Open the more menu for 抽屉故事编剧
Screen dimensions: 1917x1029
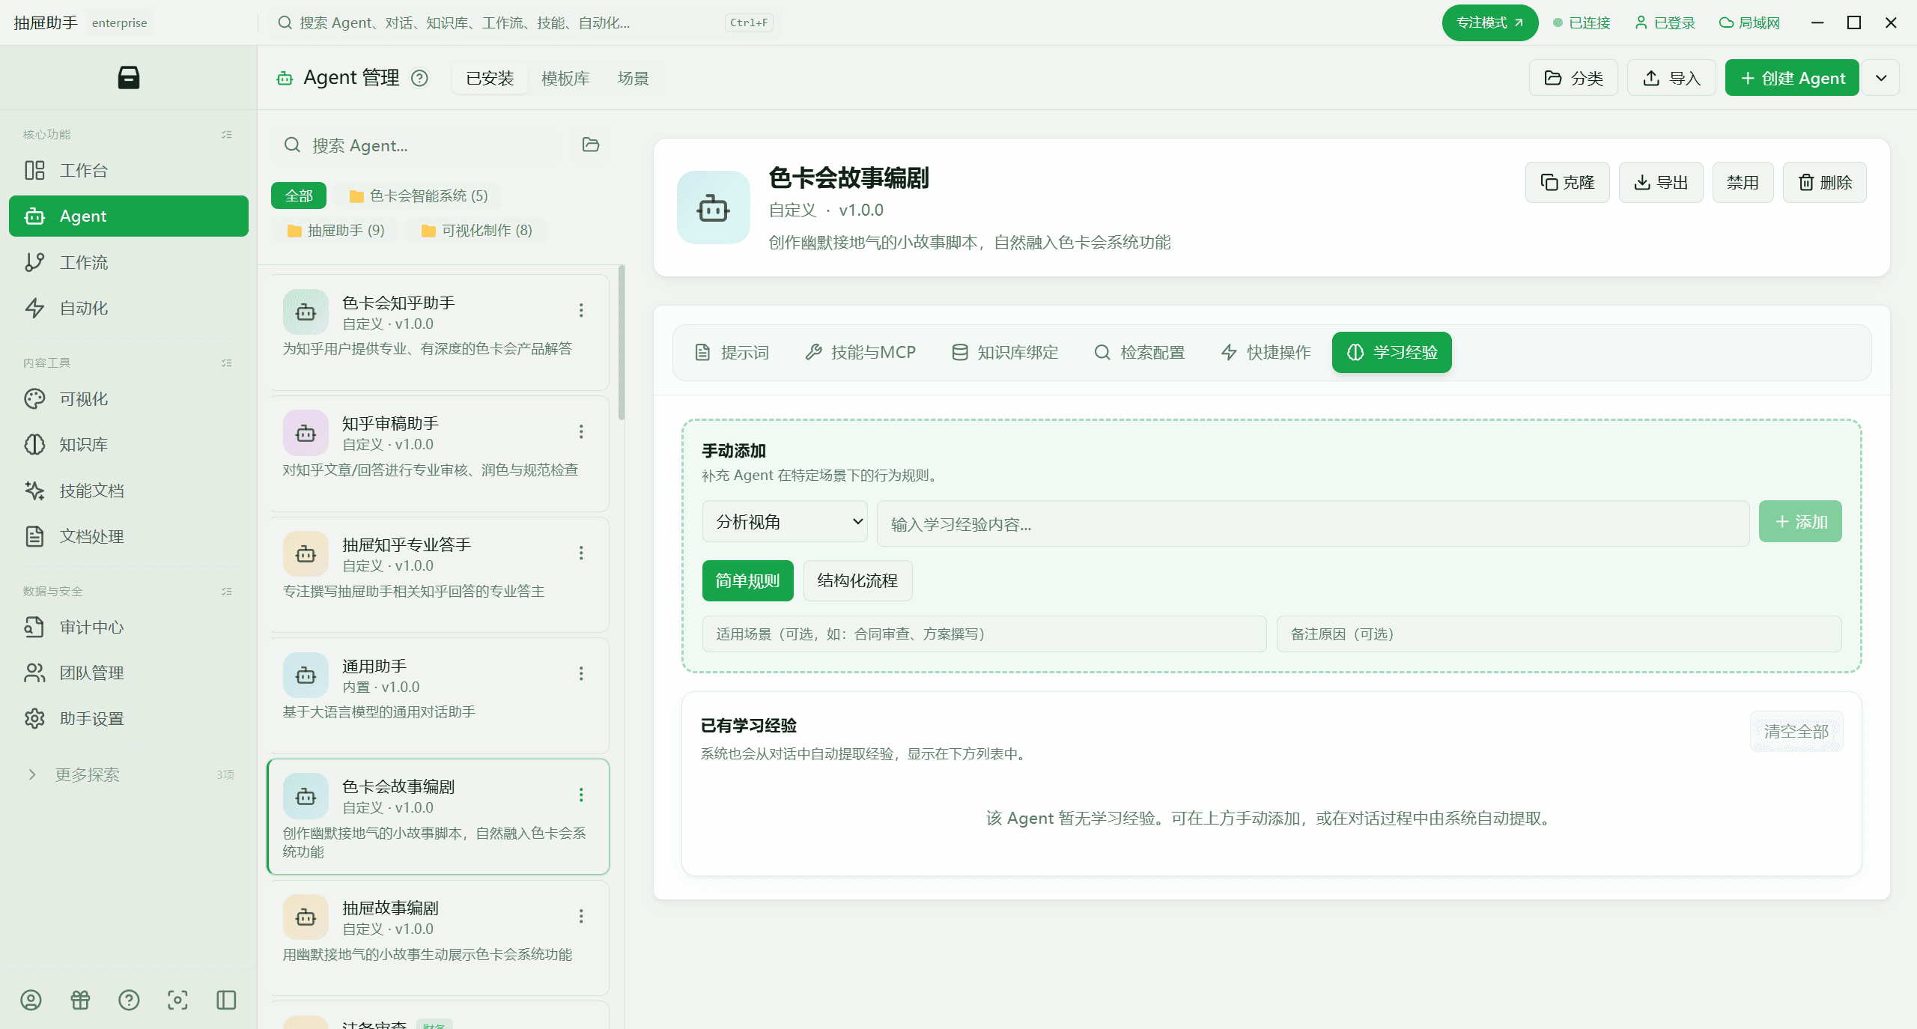click(x=581, y=916)
